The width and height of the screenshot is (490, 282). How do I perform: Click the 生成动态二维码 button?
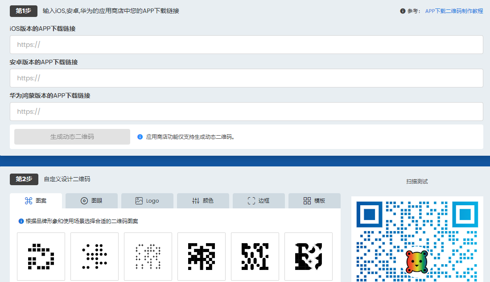(x=72, y=137)
